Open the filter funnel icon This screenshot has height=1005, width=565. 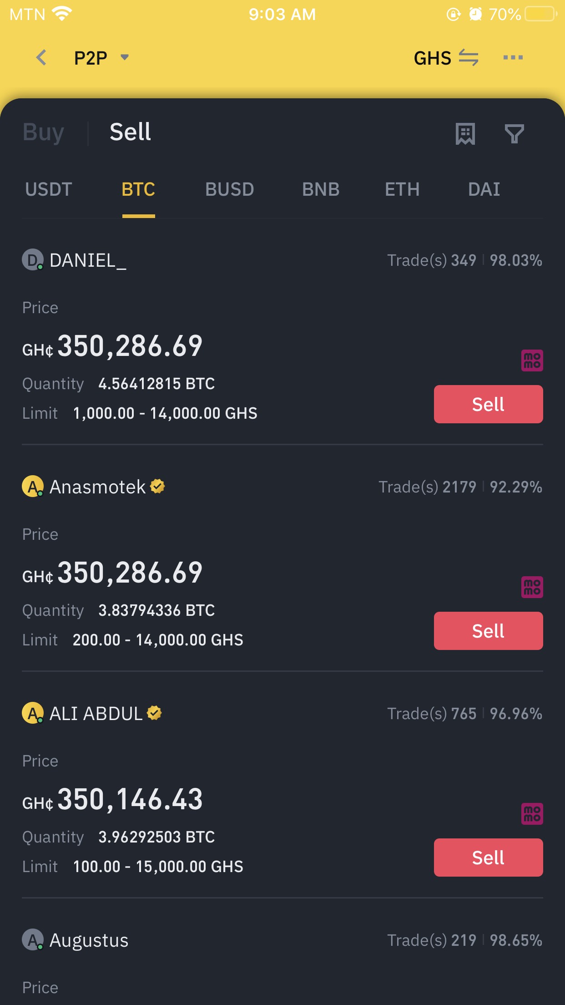tap(515, 134)
